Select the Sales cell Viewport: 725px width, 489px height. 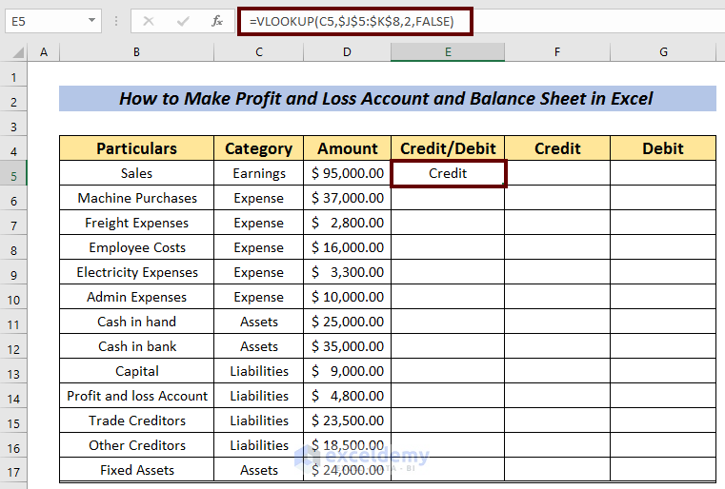tap(136, 173)
